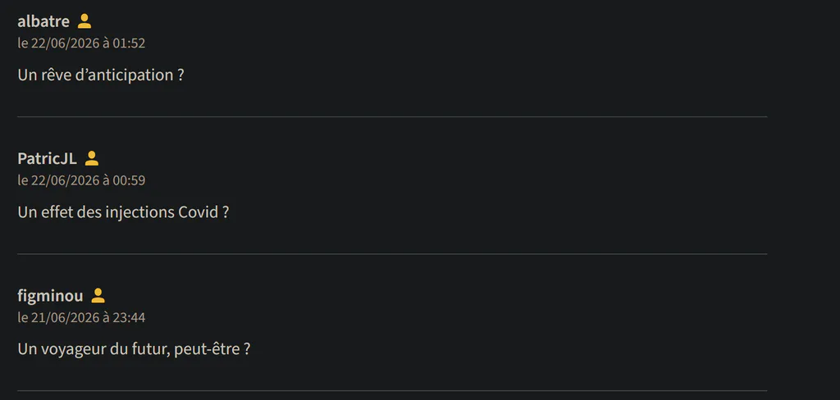Click the user icon beside albatre
The height and width of the screenshot is (400, 840).
[x=84, y=21]
